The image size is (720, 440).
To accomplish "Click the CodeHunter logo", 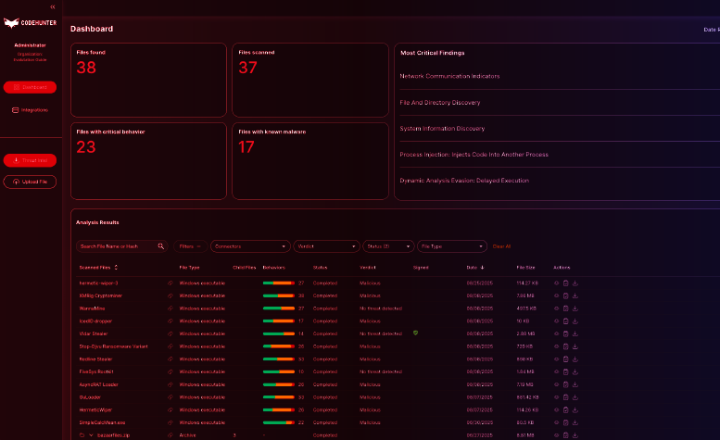I will coord(31,23).
